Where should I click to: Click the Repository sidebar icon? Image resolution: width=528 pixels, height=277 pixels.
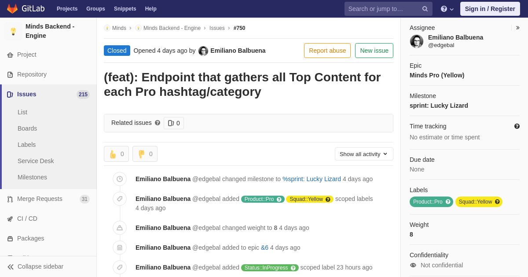tap(10, 75)
